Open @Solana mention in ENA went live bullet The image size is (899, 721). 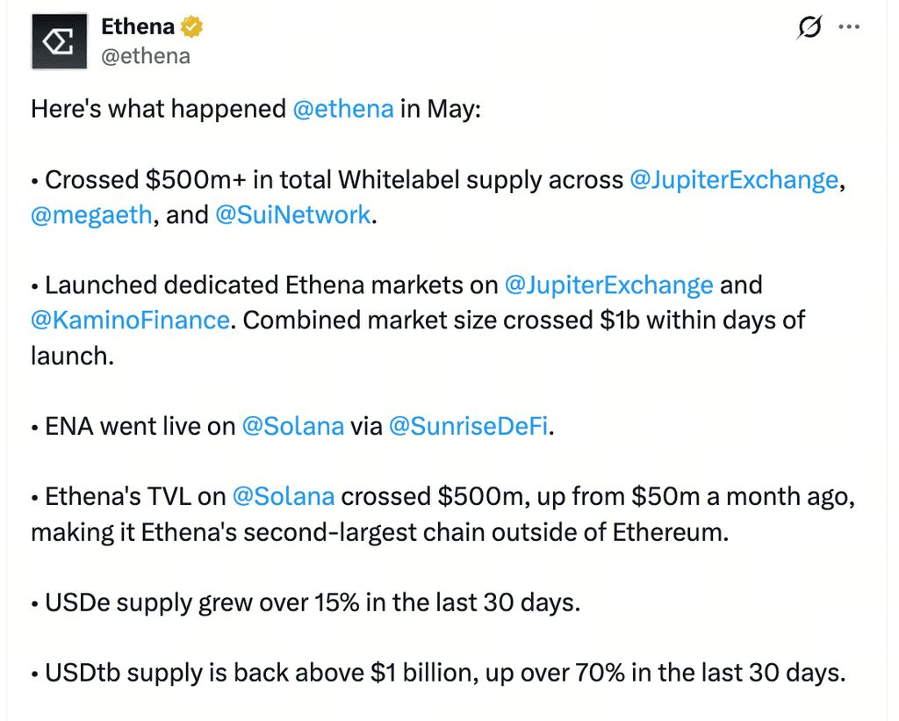pos(293,426)
